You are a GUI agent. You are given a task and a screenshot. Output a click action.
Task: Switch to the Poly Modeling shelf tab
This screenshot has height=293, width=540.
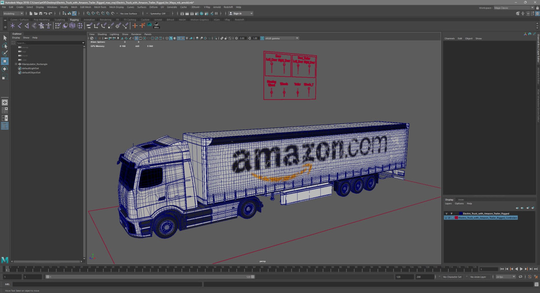pyautogui.click(x=41, y=20)
